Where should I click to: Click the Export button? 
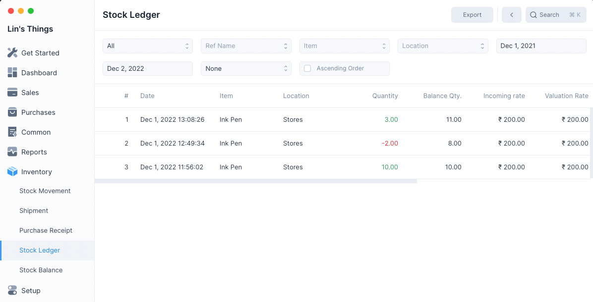pos(472,15)
